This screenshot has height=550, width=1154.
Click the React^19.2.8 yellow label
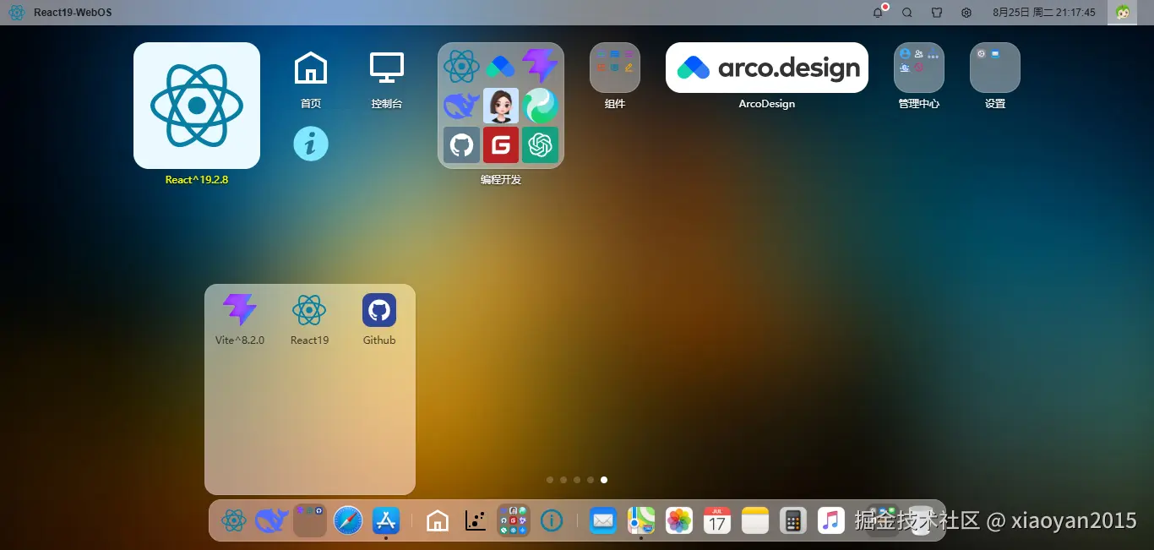tap(197, 180)
